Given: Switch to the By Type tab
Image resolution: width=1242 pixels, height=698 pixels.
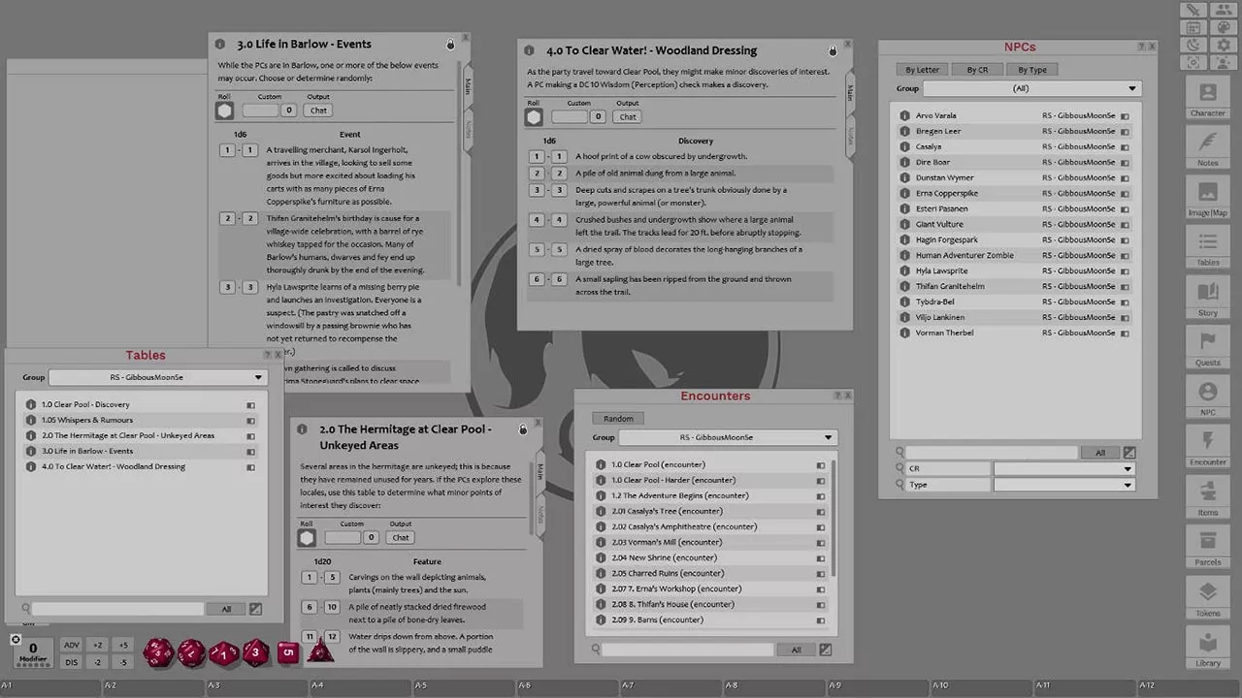Looking at the screenshot, I should click(x=1032, y=70).
